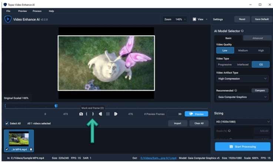This screenshot has height=162, width=273.
Task: Select the MP4.mp4 video thumbnail
Action: coord(19,141)
